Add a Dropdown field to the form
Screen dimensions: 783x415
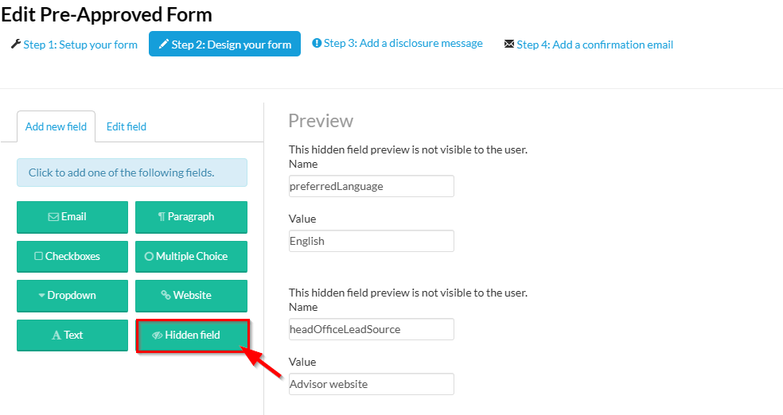pyautogui.click(x=72, y=295)
